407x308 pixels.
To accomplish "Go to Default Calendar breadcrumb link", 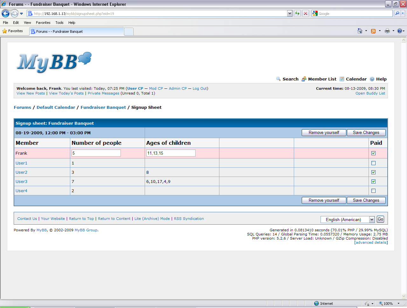I will tap(56, 108).
